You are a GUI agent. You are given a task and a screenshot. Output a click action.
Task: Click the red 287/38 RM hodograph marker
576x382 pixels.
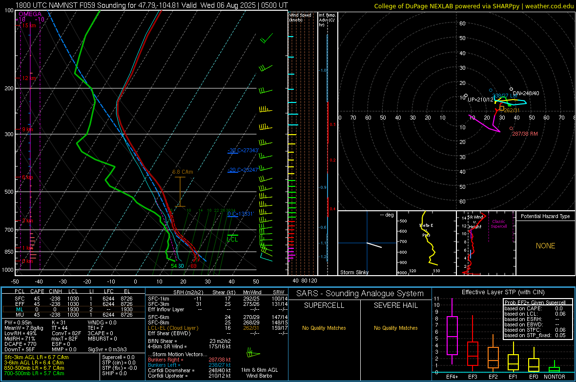coord(511,129)
